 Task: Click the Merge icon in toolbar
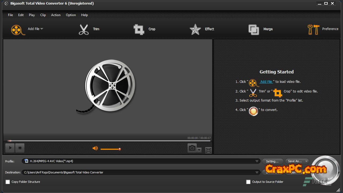[253, 29]
